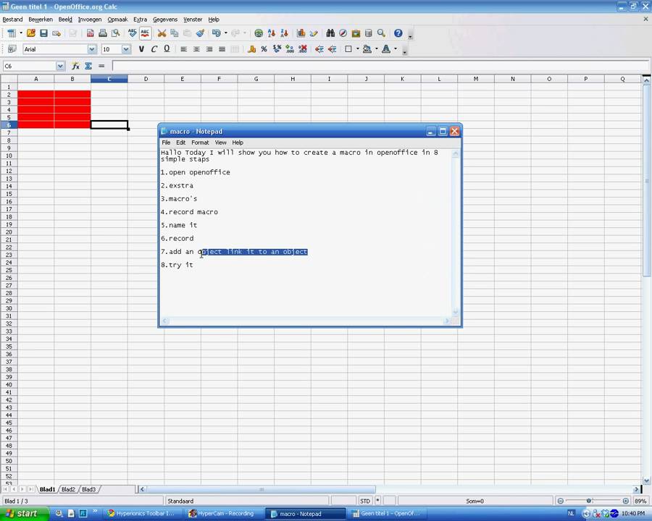Open the Gallery
The width and height of the screenshot is (652, 521).
coord(356,33)
